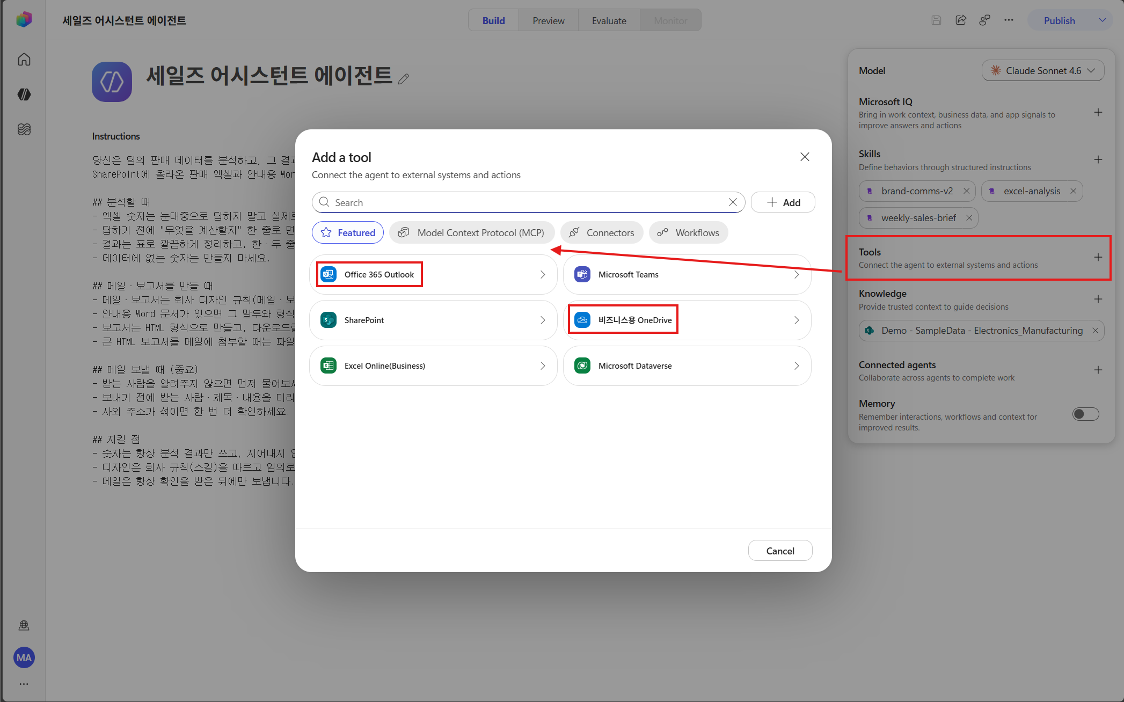Open the environment globe icon in sidebar

[24, 625]
